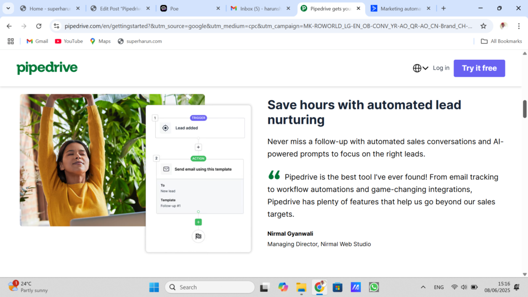Click the woman stretching photo
Screen dimensions: 528x297
click(x=83, y=160)
